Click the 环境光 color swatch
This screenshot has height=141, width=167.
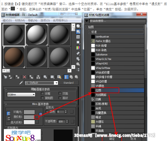(x=29, y=112)
